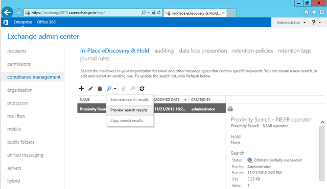327x189 pixels.
Task: Open servers in the left navigation
Action: click(x=14, y=168)
